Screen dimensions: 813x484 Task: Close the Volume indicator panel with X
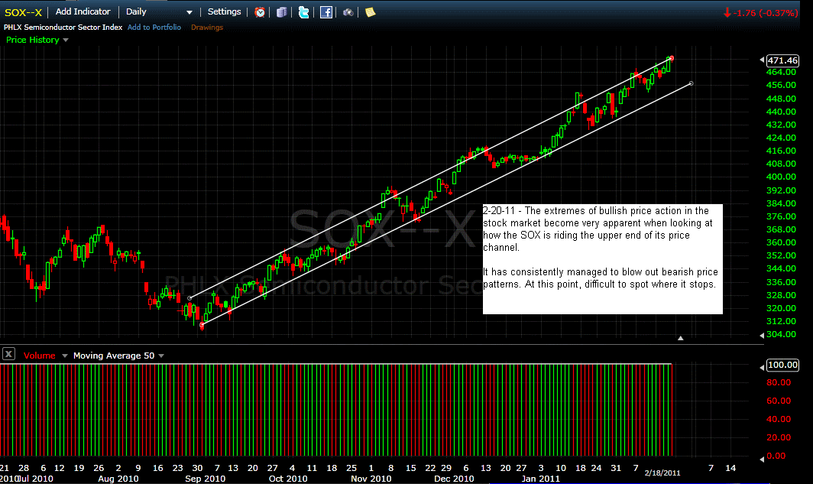click(x=8, y=354)
